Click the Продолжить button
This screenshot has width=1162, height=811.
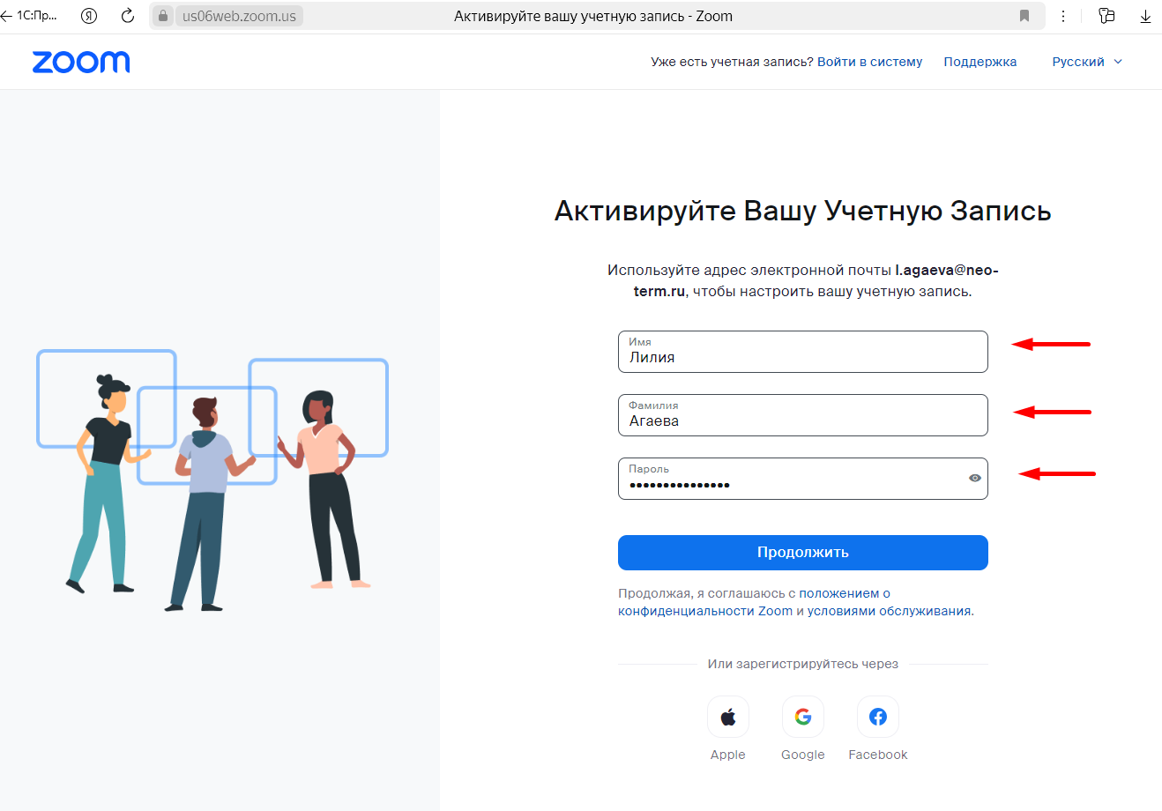(x=803, y=553)
